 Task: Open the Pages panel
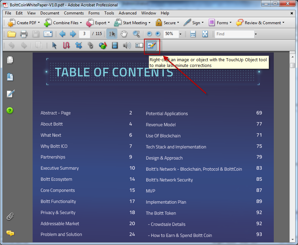point(10,60)
